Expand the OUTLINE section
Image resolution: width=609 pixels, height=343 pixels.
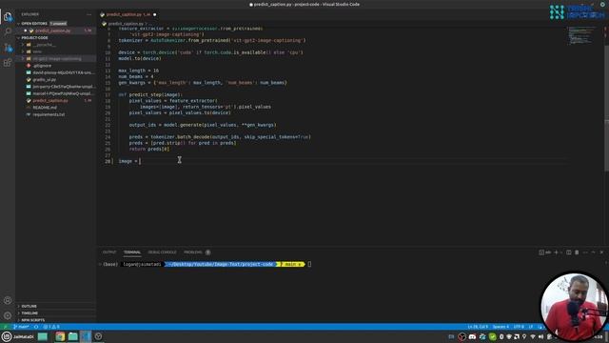(29, 307)
